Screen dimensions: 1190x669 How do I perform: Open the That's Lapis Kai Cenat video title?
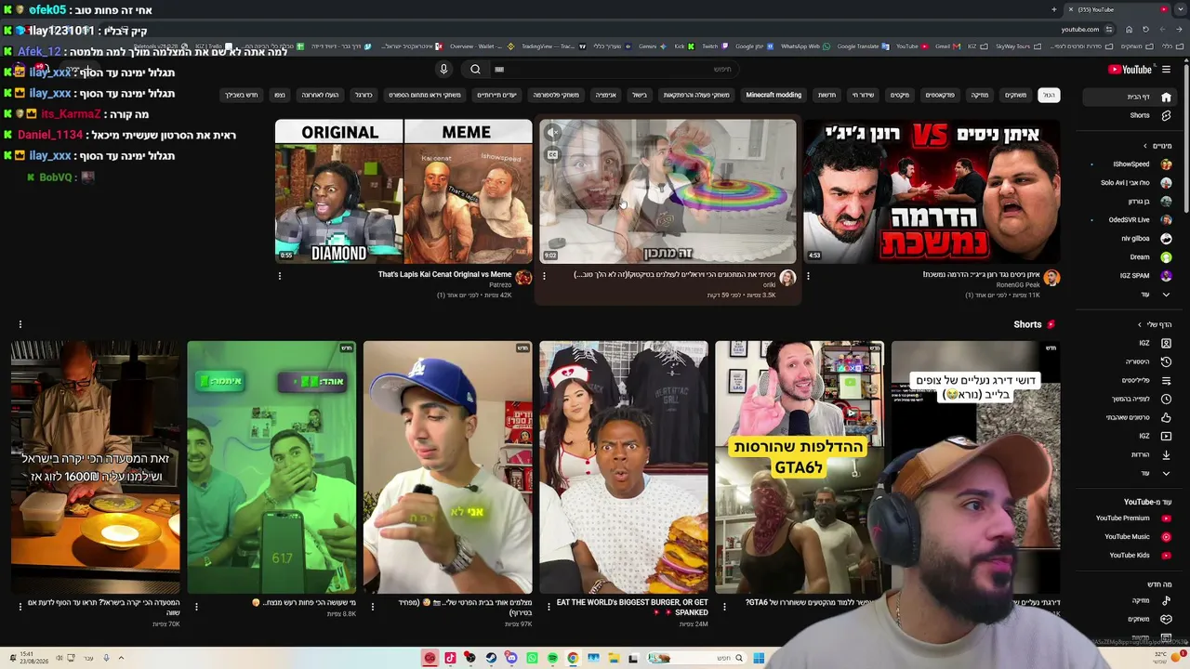click(444, 275)
